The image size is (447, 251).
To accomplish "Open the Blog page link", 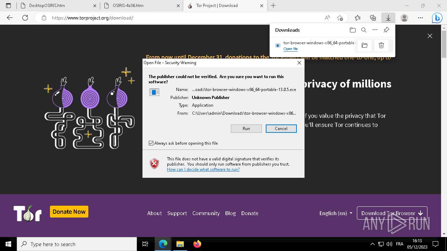I will tap(230, 213).
